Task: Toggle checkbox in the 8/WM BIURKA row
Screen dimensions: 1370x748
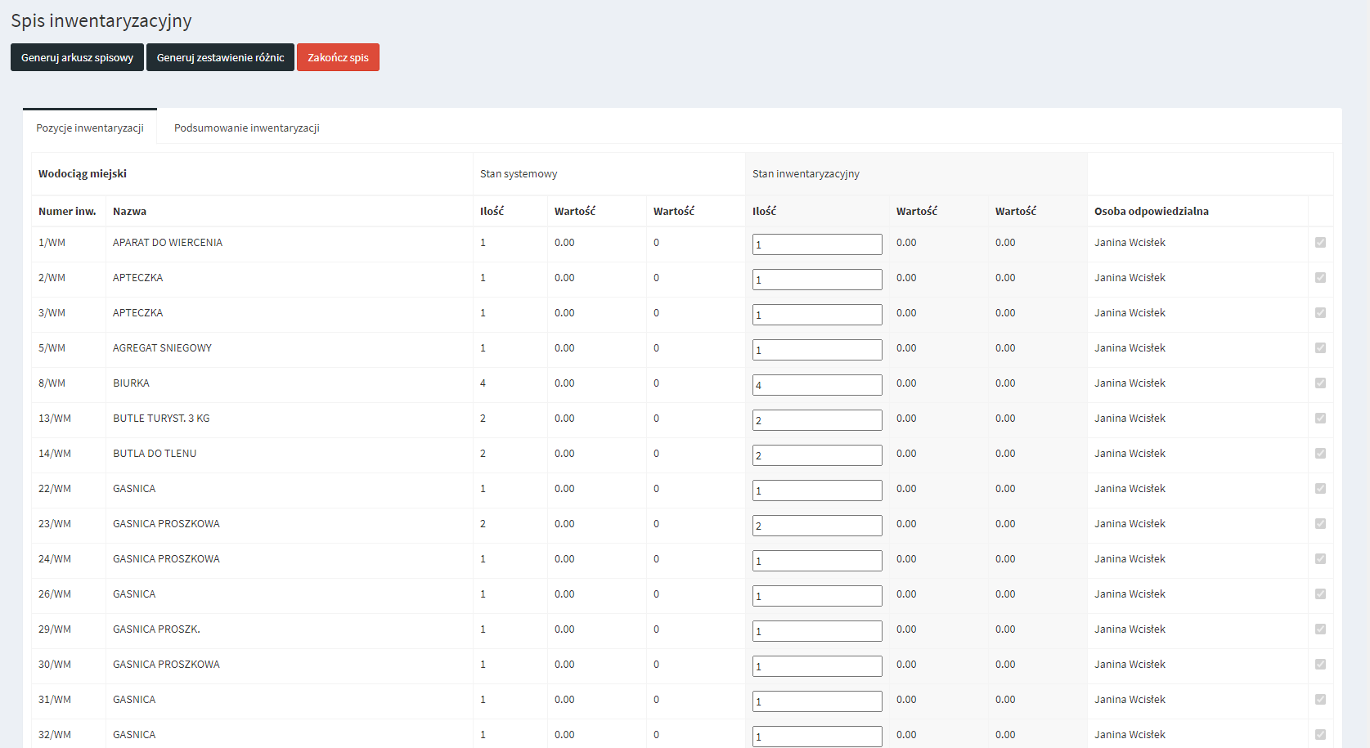Action: coord(1320,383)
